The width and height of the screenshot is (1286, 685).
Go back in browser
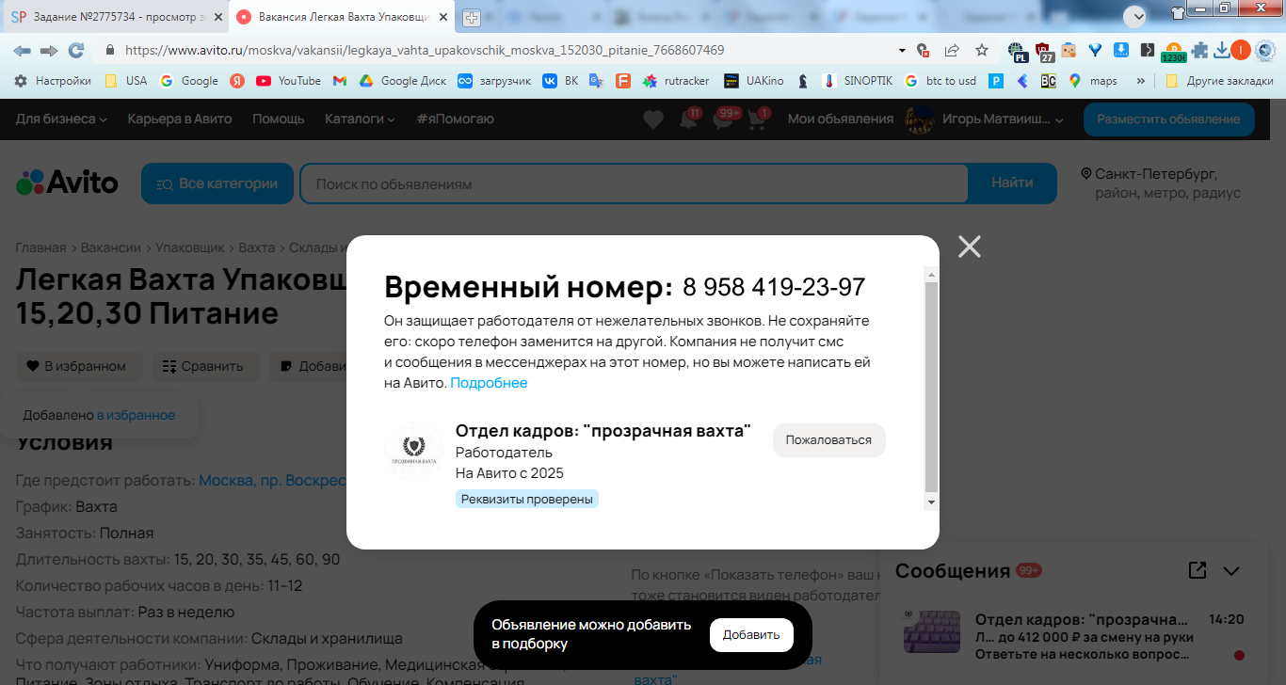(x=23, y=50)
